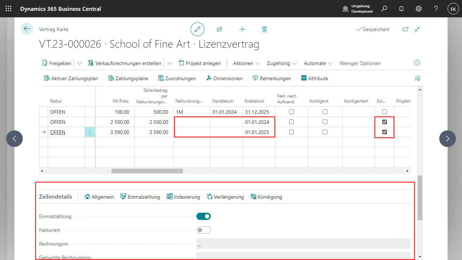Open the search magnifier icon
Screen dimensions: 462x260
click(384, 9)
